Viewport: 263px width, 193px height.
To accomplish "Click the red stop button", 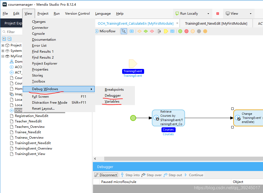I will pos(218,14).
